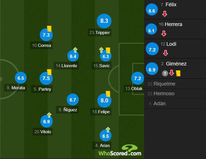Click the yellow card beside Giménez
Screen dimensions: 206x159
coord(178,73)
